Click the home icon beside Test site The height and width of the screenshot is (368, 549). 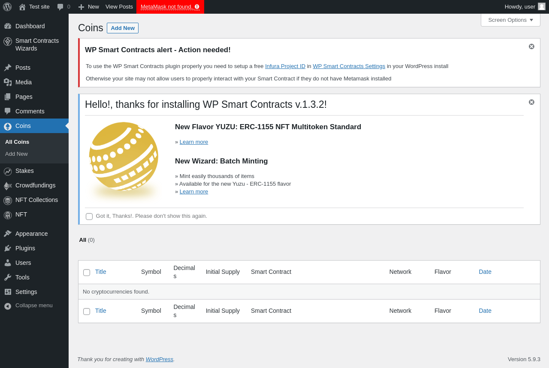pos(22,7)
